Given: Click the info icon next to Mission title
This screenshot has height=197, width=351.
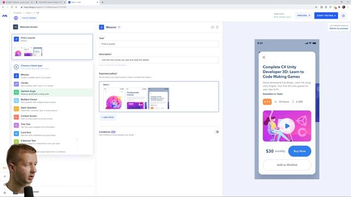Looking at the screenshot, I should [119, 27].
